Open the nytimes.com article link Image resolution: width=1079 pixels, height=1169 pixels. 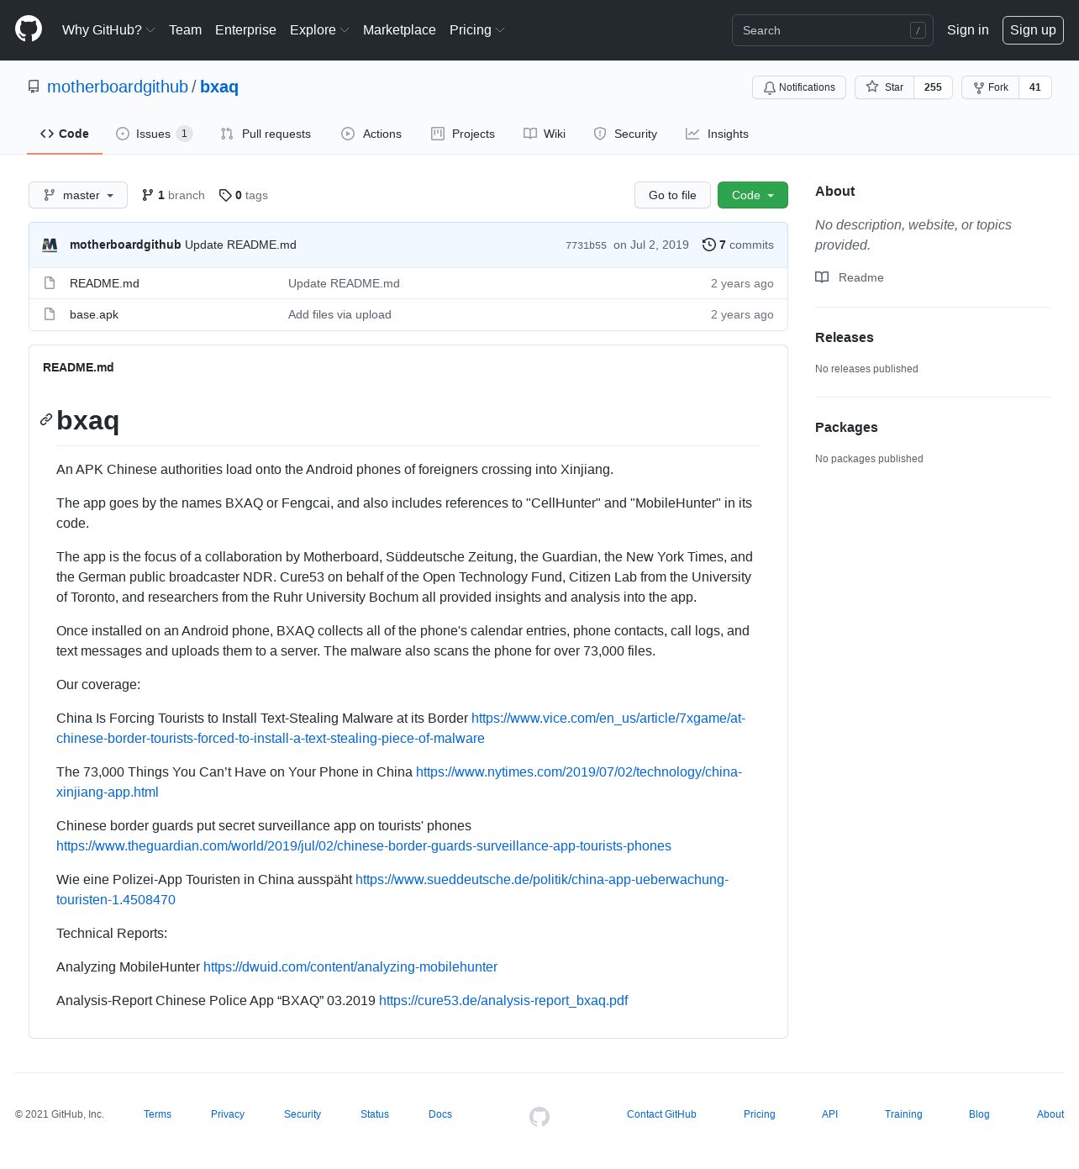399,782
